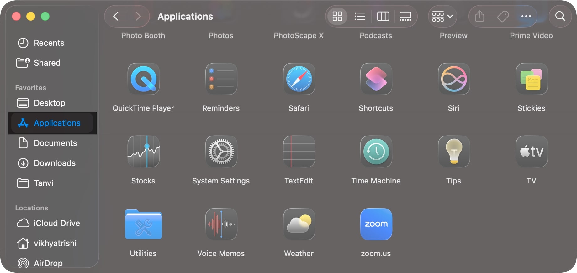The image size is (577, 273).
Task: Click the Photo Booth label
Action: point(143,36)
